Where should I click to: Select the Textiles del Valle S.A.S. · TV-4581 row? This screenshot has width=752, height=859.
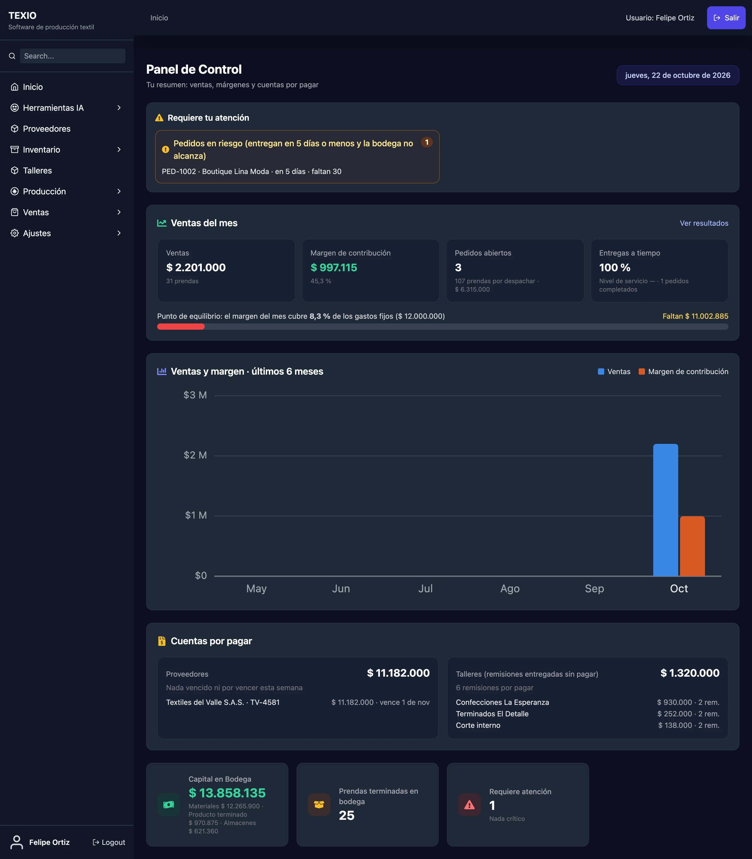click(x=297, y=702)
